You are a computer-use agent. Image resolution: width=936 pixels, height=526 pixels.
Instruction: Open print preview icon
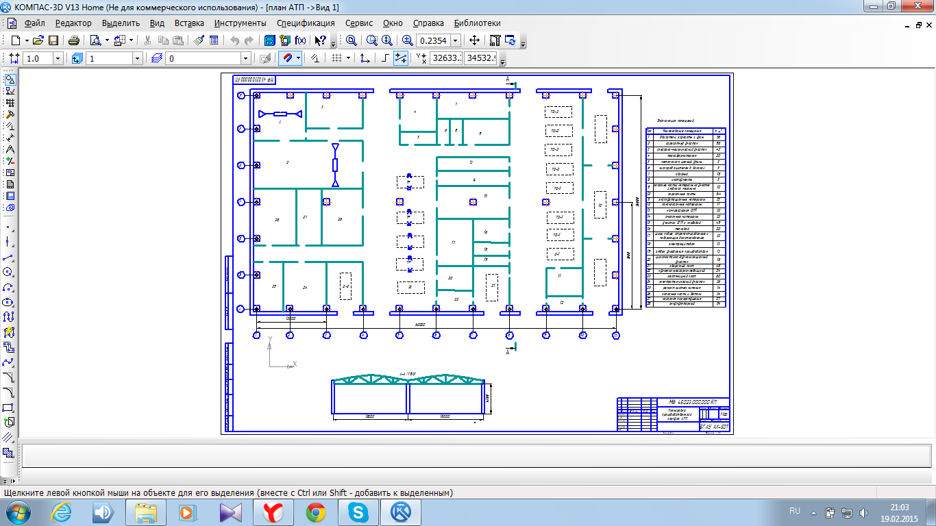[x=95, y=40]
